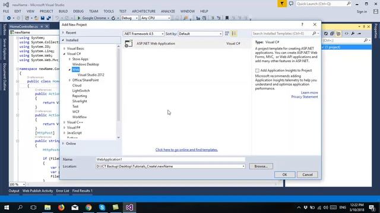The image size is (380, 213).
Task: Enable Add Application Insights to Project
Action: pos(257,70)
